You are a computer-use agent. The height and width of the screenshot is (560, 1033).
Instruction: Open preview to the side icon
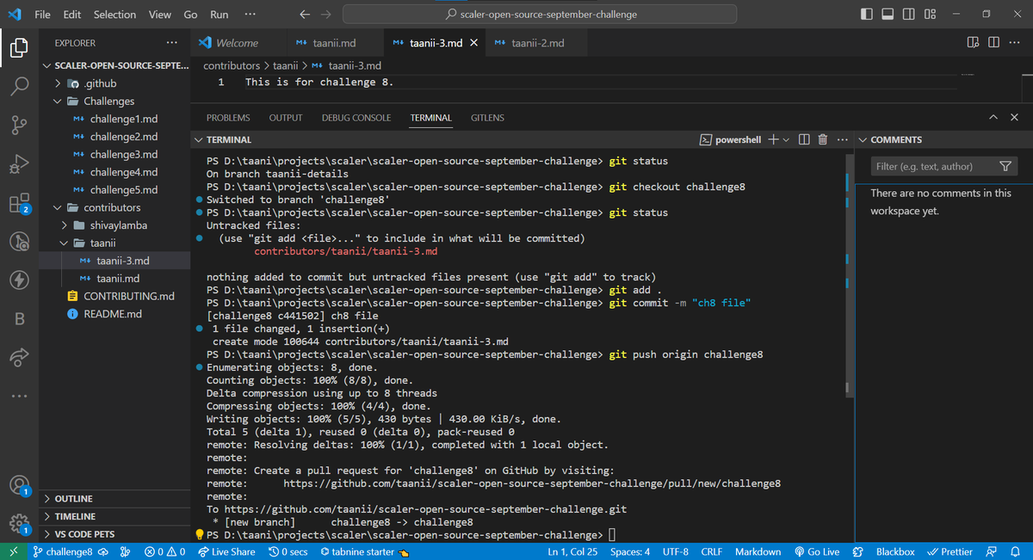pos(974,42)
